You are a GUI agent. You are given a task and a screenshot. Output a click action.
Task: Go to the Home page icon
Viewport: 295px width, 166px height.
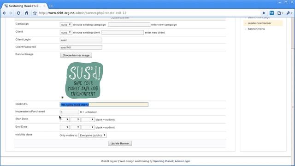tap(27, 13)
